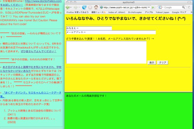Click the クリア button
Viewport: 194px width, 129px height.
point(163,63)
